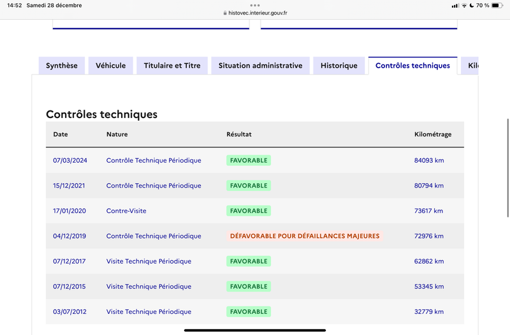Image resolution: width=510 pixels, height=335 pixels.
Task: Select the Contrôles techniques tab
Action: click(x=412, y=66)
